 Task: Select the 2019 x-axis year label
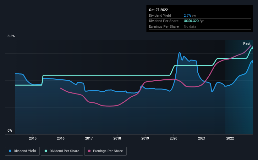[x=145, y=138]
